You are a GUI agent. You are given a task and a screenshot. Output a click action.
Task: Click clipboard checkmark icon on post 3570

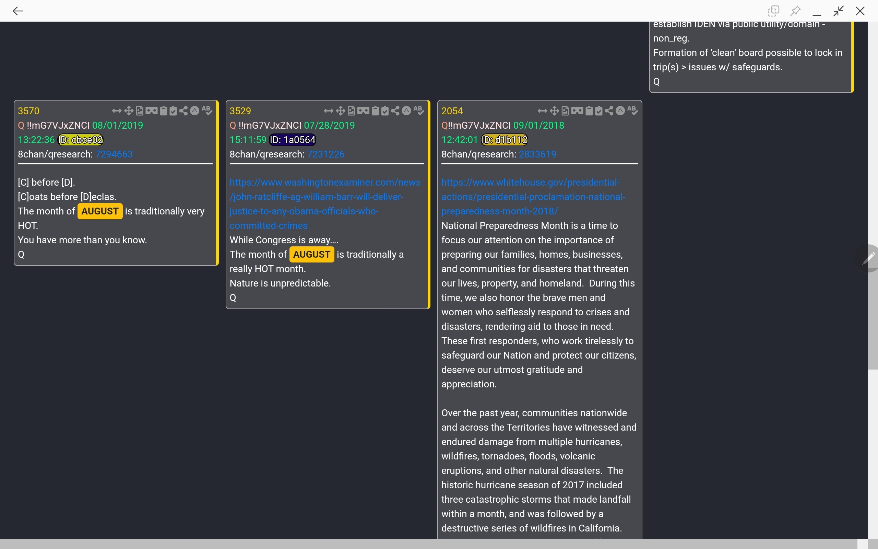tap(174, 111)
